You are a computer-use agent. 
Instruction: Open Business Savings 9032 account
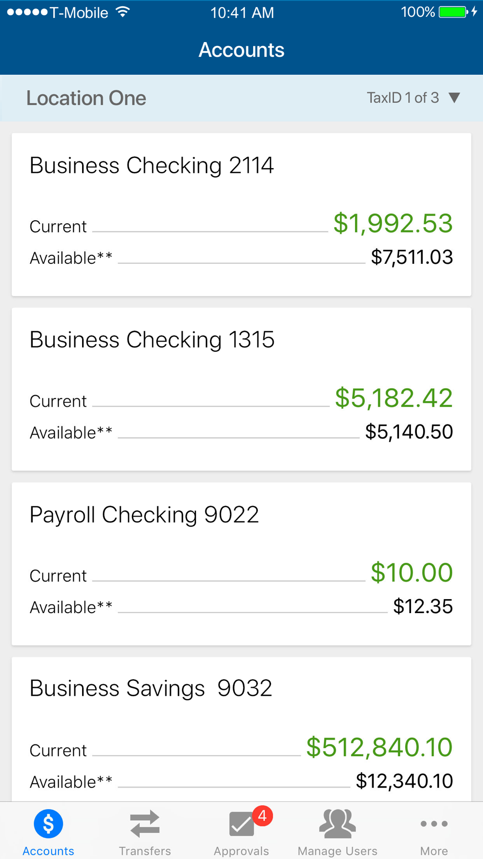151,688
